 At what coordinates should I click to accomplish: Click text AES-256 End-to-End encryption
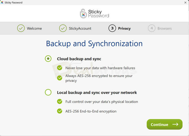click(91, 111)
